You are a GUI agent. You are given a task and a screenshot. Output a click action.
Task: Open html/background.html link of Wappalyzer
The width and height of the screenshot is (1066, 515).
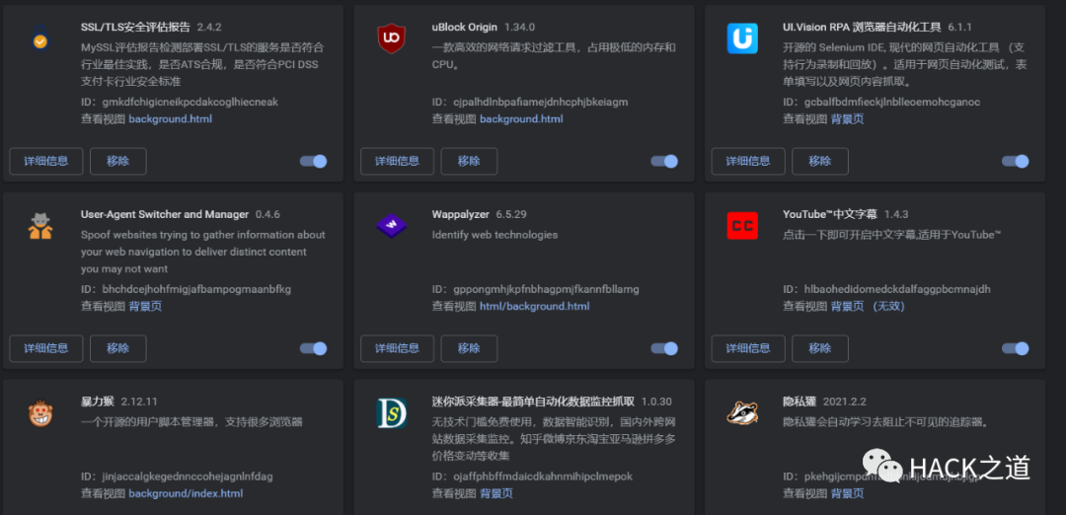coord(534,307)
